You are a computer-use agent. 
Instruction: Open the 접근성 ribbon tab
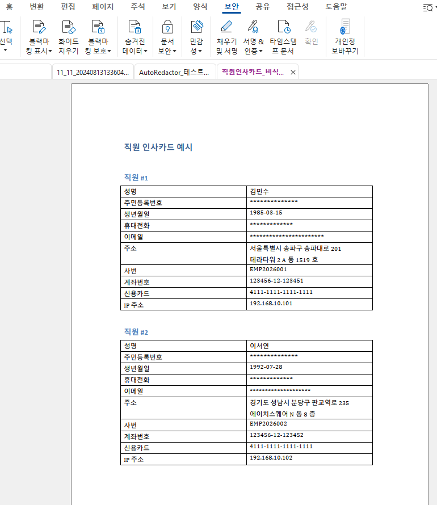(297, 7)
